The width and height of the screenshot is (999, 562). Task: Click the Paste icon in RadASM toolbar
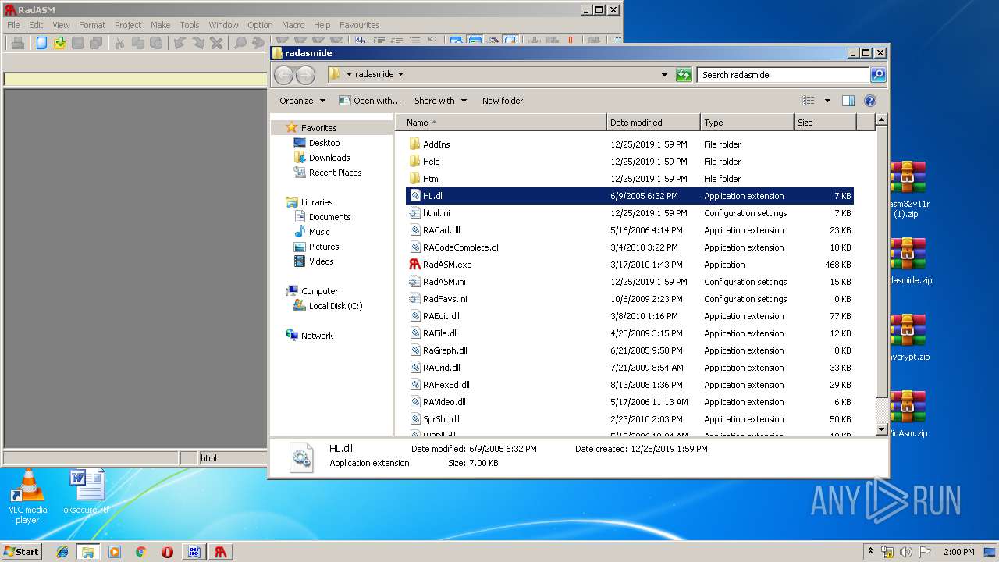(x=156, y=44)
